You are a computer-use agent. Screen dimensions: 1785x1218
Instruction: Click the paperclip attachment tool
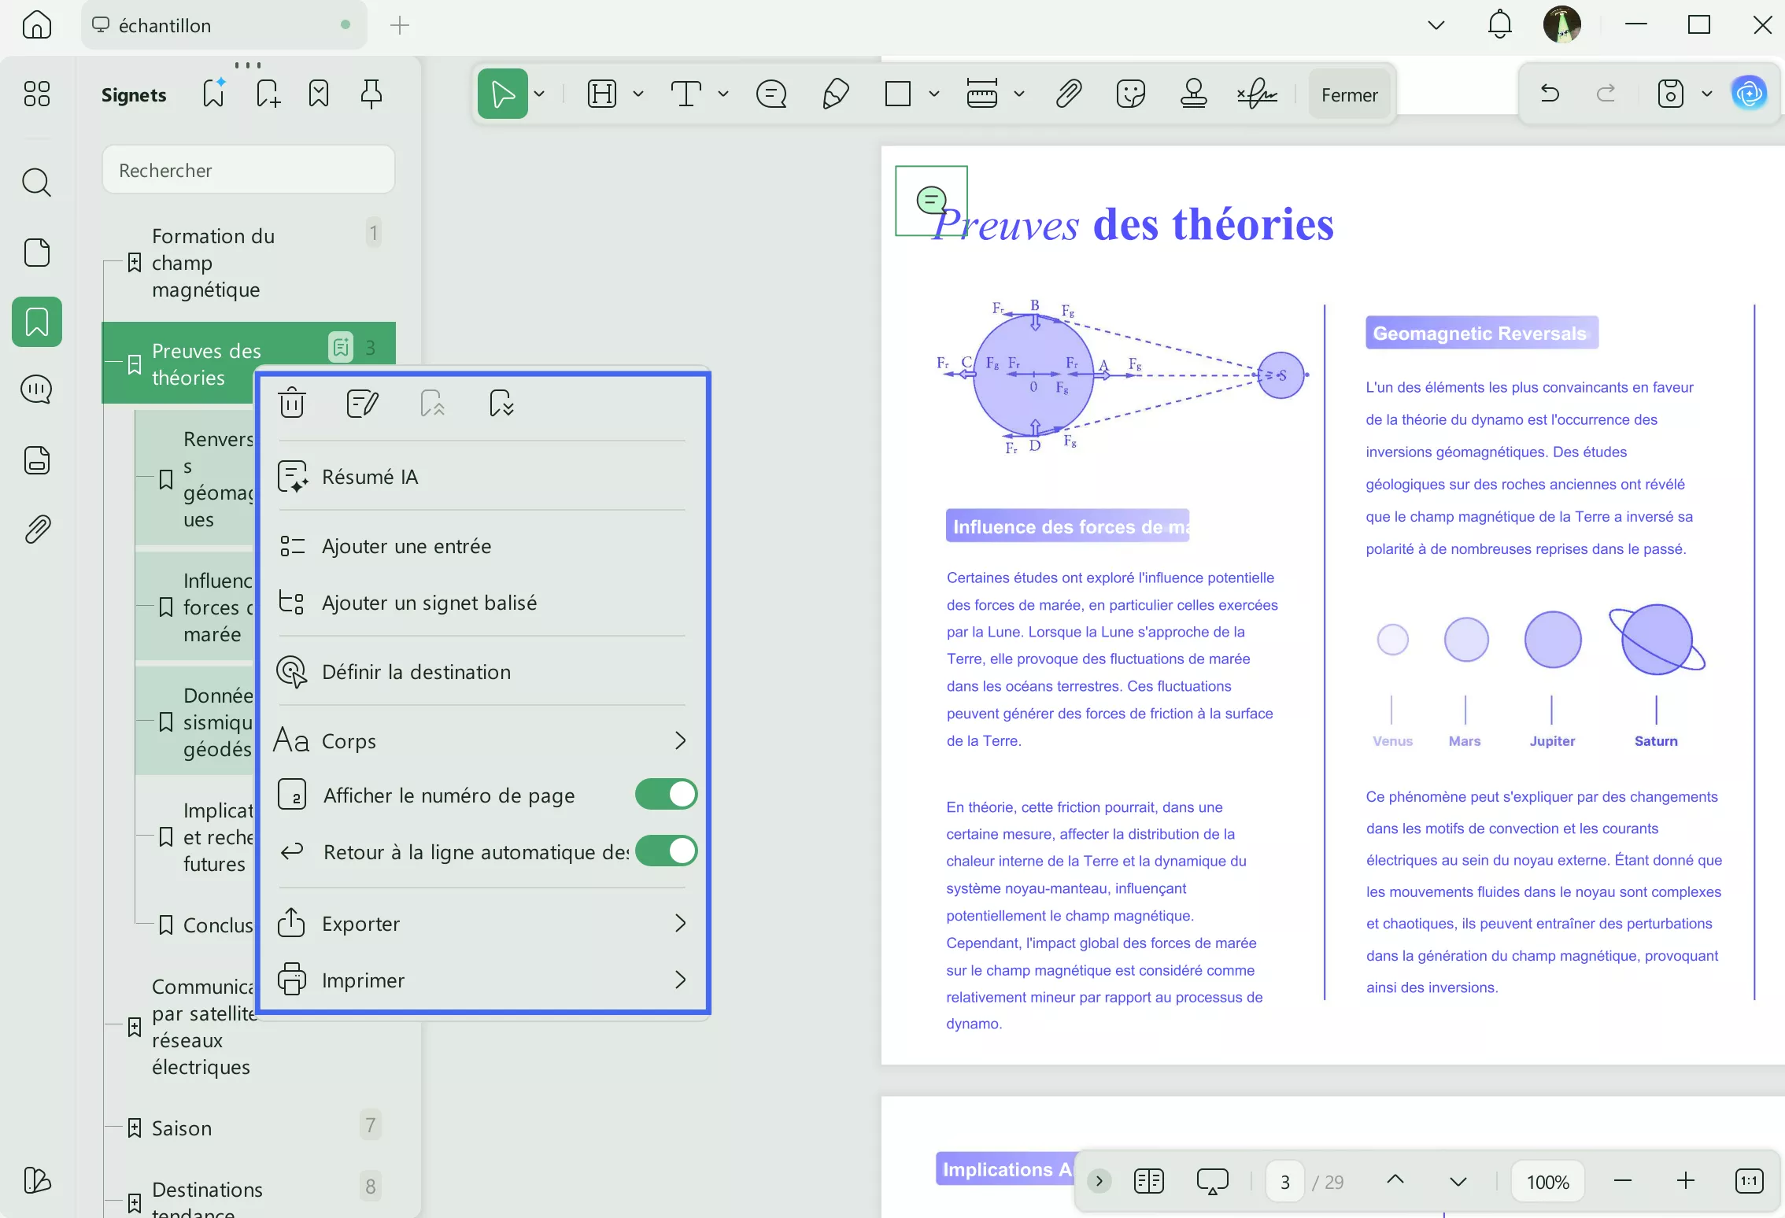[1068, 94]
